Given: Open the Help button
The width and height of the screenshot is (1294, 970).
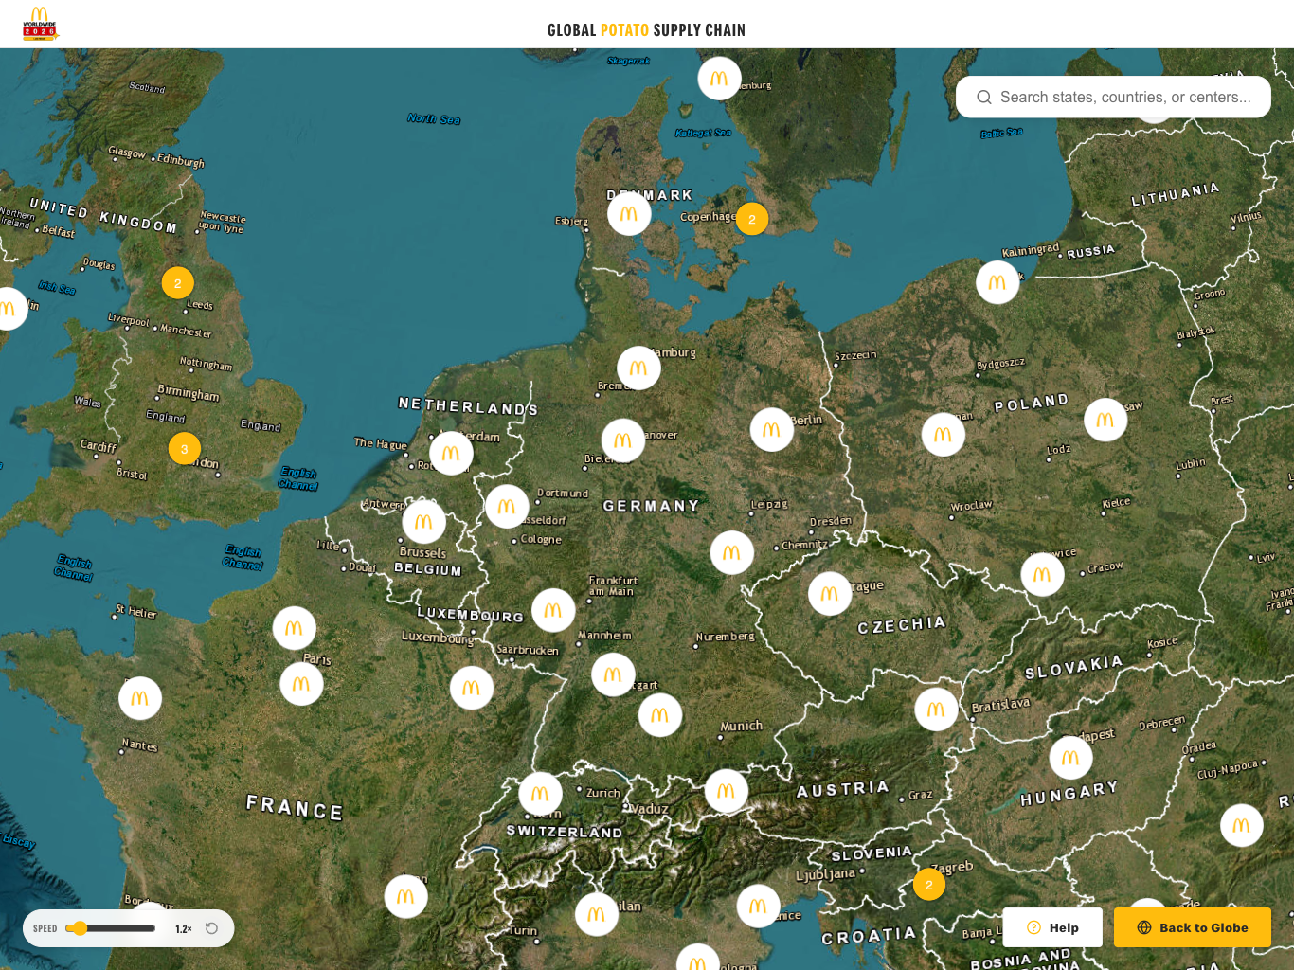Looking at the screenshot, I should coord(1052,927).
